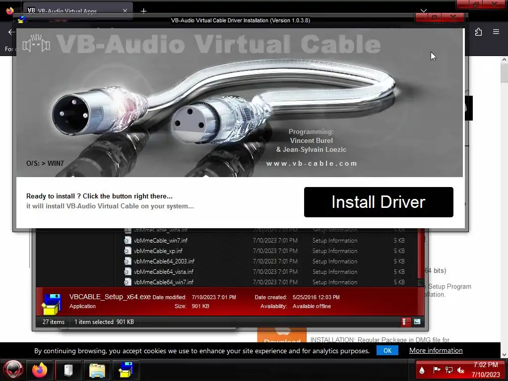Click the 5/25/2016 12:03 PM date created value

[x=316, y=297]
